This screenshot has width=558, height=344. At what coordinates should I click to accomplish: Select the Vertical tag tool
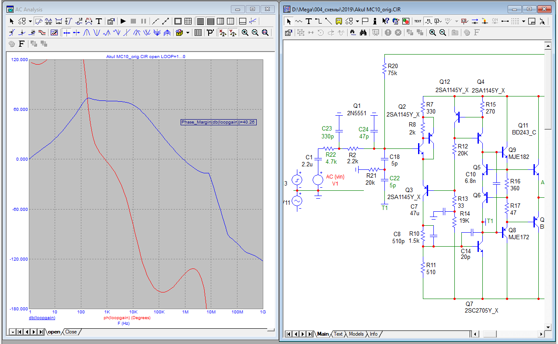coord(68,21)
